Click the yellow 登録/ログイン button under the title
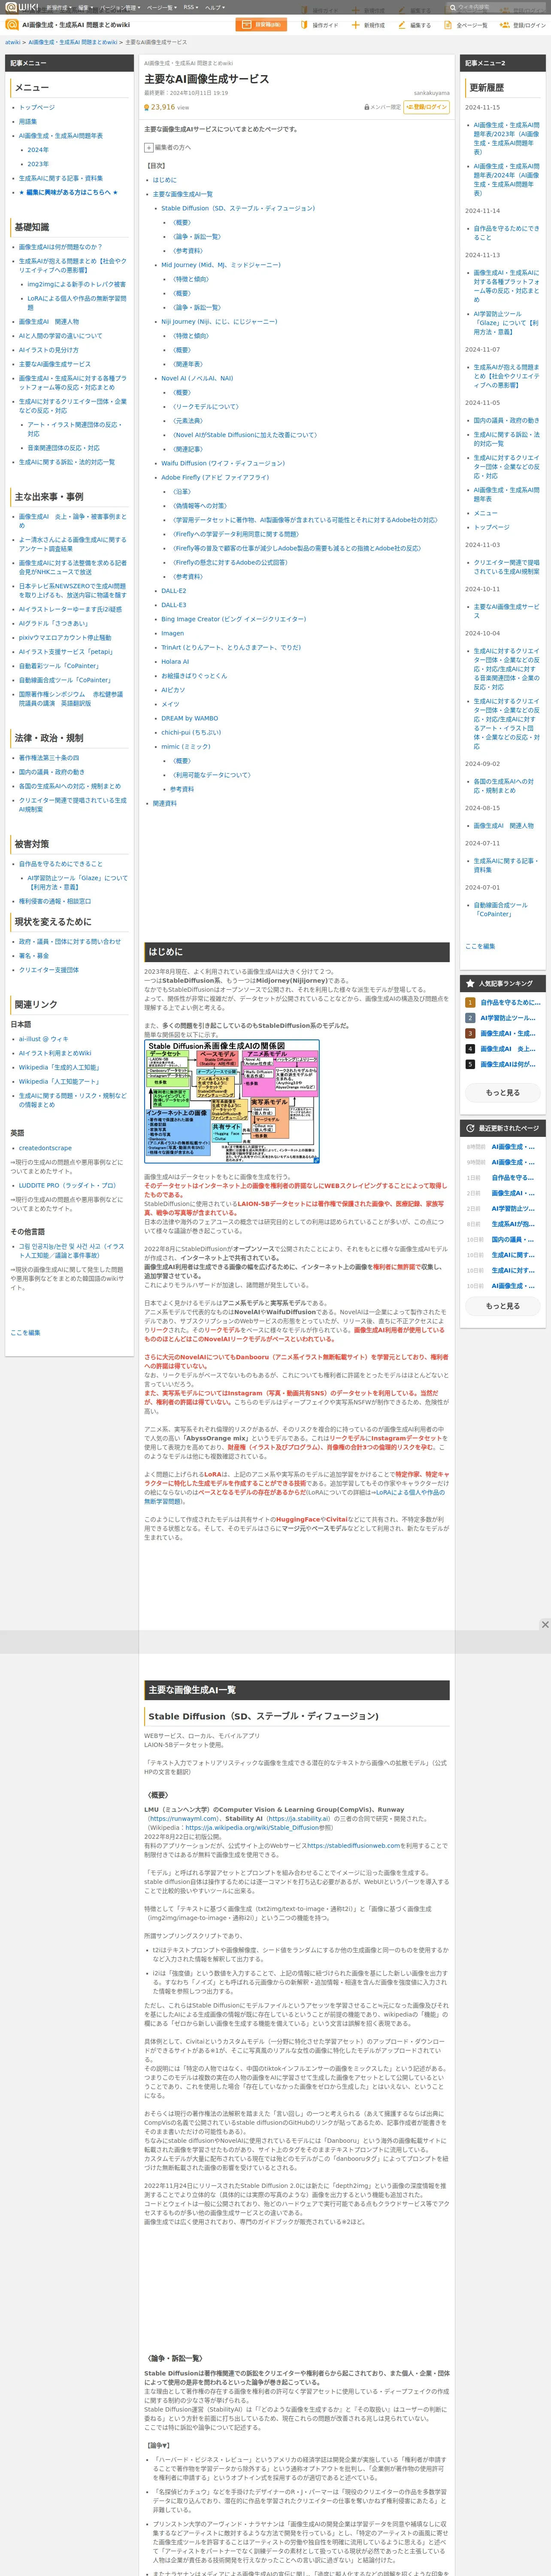 (427, 107)
